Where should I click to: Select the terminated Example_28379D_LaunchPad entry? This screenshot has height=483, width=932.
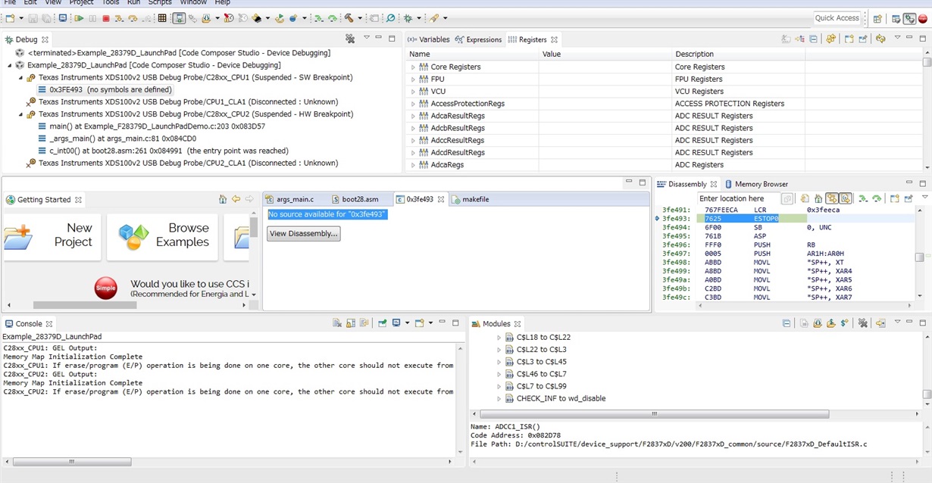coord(173,53)
